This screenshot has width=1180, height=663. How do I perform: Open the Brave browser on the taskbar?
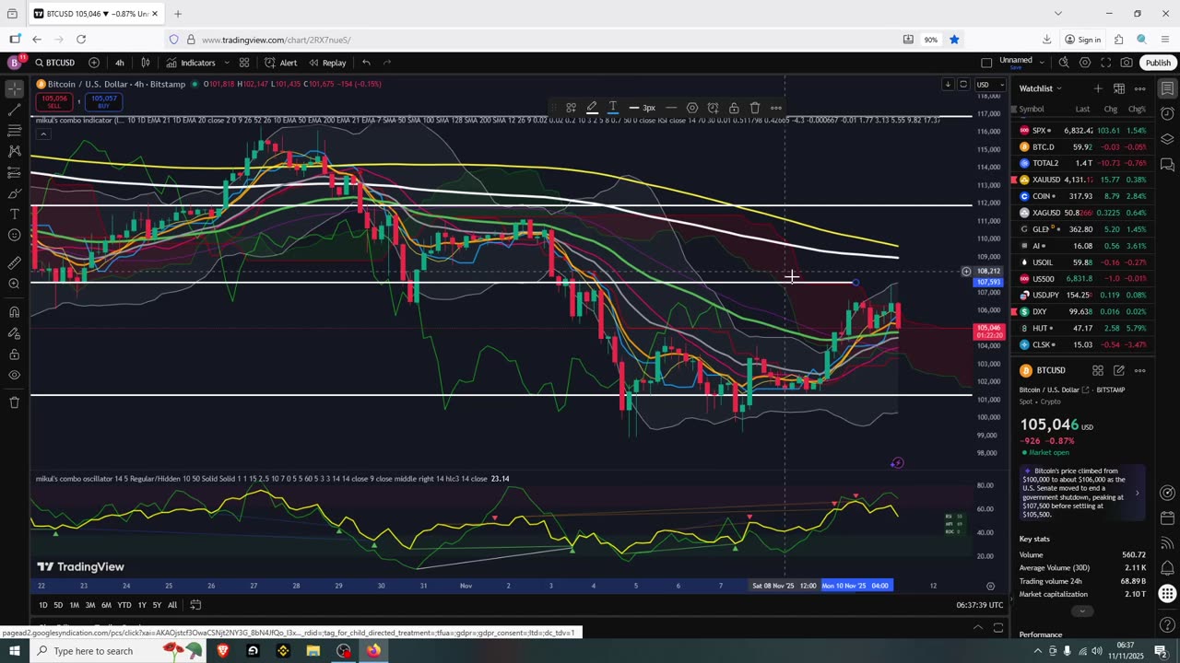pos(222,651)
